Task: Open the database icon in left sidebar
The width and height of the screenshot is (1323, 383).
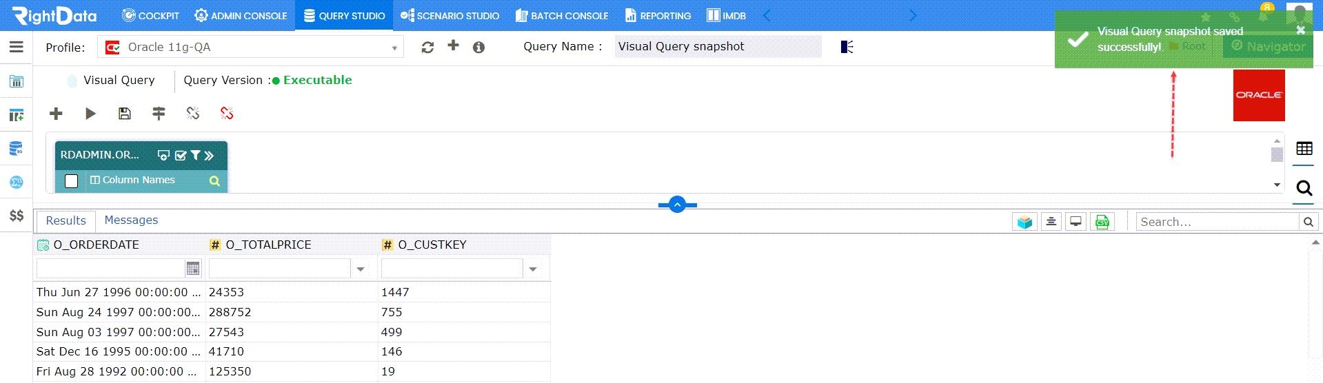Action: pyautogui.click(x=17, y=148)
